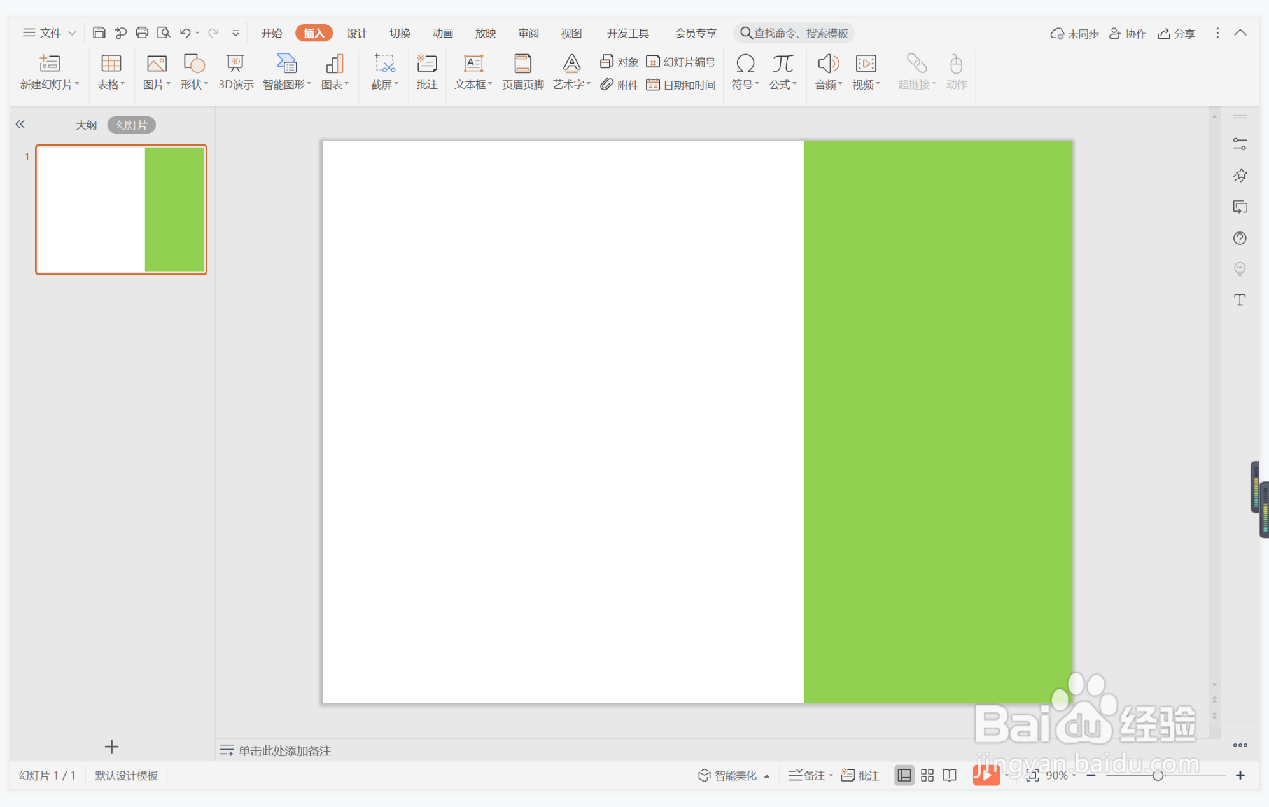Click the Screenshot (截屏) icon
Image resolution: width=1269 pixels, height=807 pixels.
coord(384,64)
